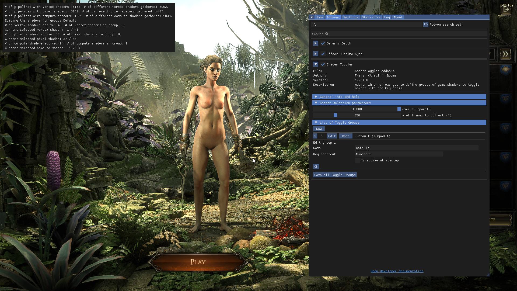
Task: Click the author text Frans 'Otis_Inf' Bouma
Action: [x=375, y=75]
